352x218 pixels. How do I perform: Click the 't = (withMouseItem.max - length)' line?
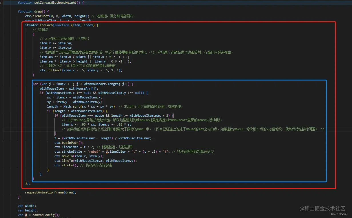(x=103, y=138)
